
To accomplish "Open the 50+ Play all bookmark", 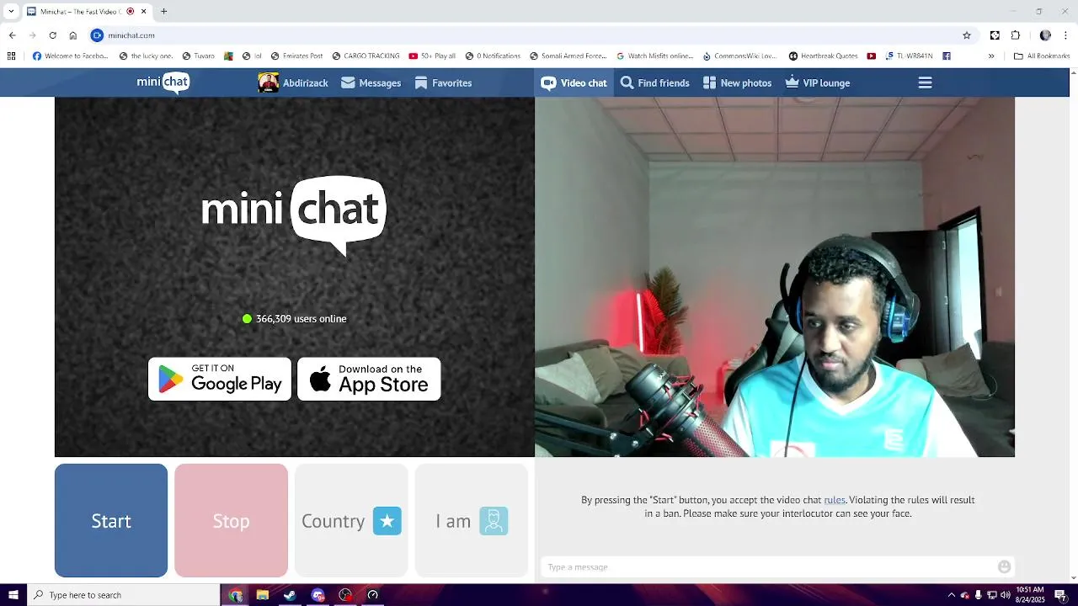I will pos(432,56).
